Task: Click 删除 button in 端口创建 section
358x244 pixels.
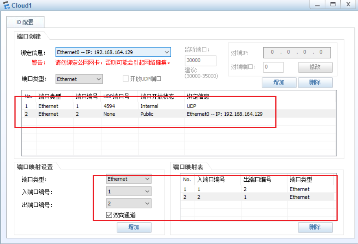Action: click(315, 82)
